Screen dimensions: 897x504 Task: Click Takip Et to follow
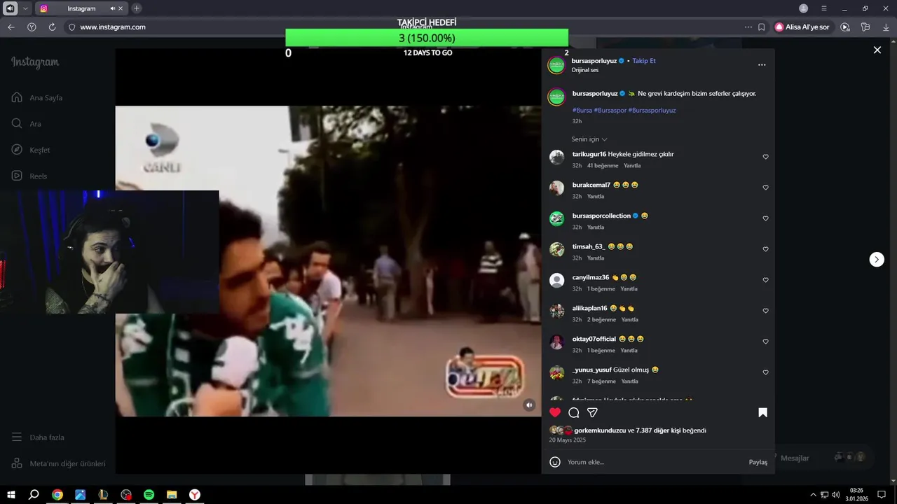(644, 61)
